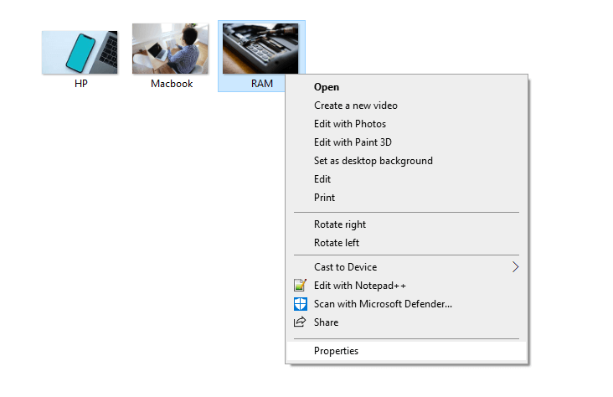The width and height of the screenshot is (613, 397).
Task: Select the HP image thumbnail
Action: point(80,53)
